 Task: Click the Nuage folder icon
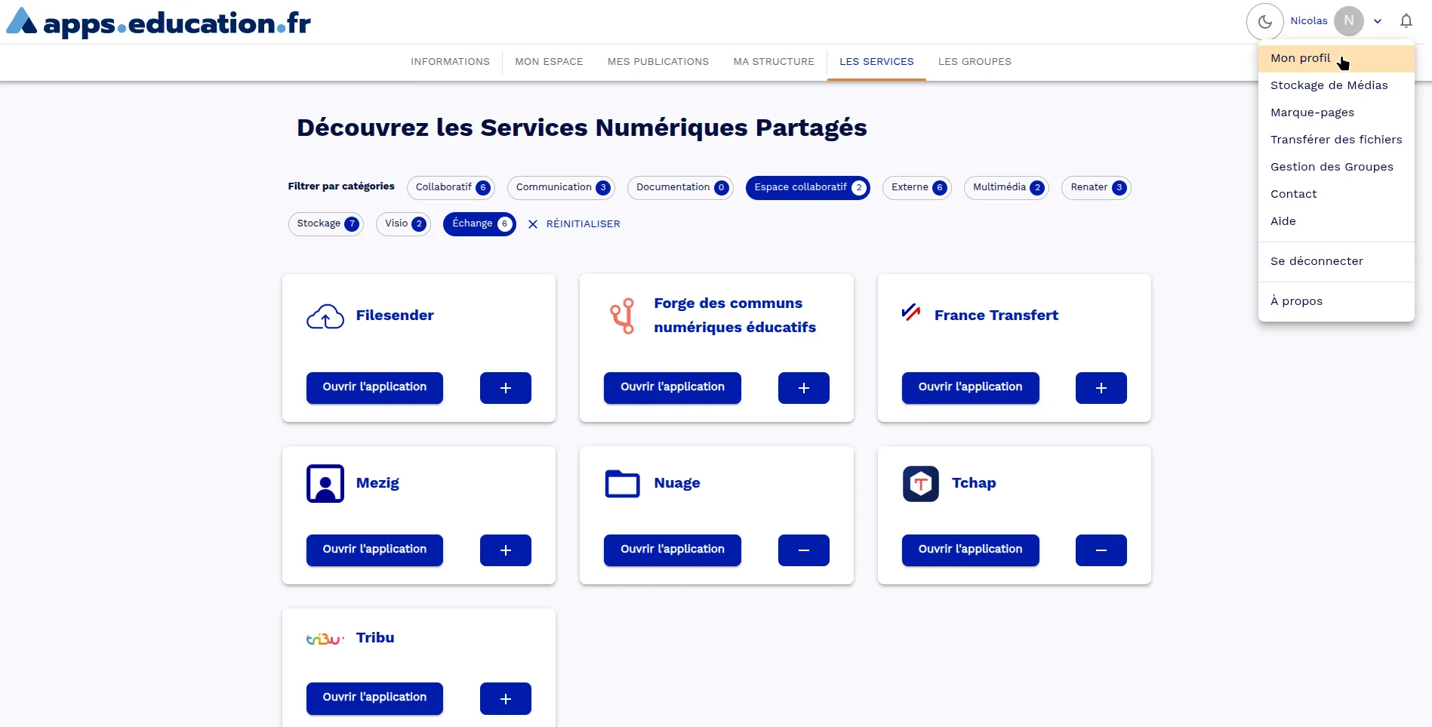click(623, 484)
